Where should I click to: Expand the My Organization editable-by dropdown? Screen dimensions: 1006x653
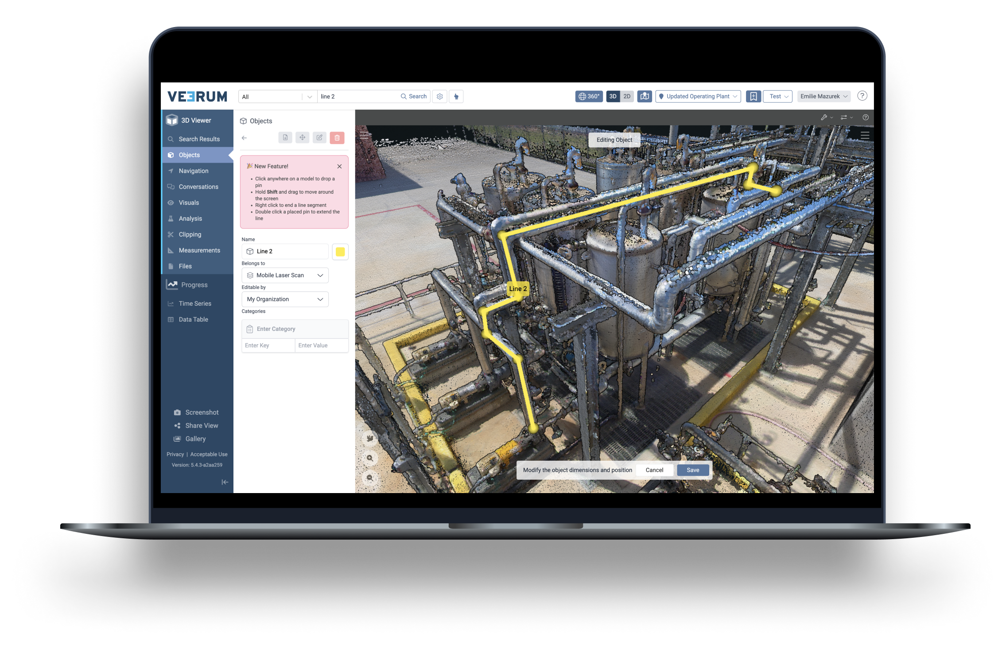(x=285, y=299)
